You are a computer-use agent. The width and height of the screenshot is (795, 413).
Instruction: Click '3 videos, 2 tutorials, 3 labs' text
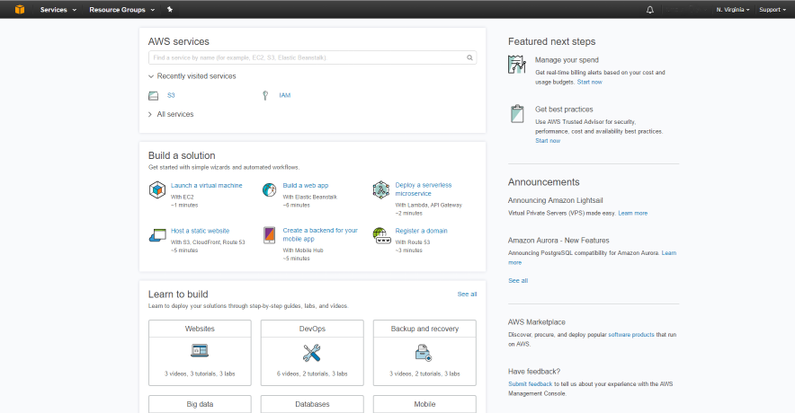424,373
